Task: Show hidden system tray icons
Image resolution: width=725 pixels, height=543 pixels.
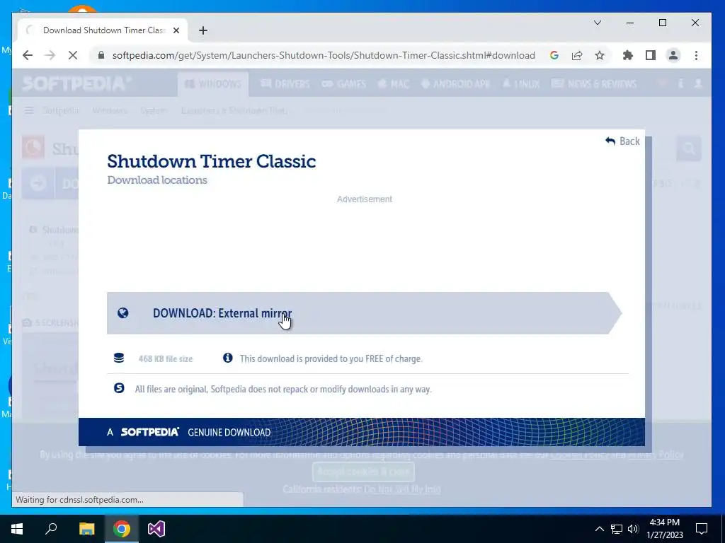Action: click(x=599, y=529)
